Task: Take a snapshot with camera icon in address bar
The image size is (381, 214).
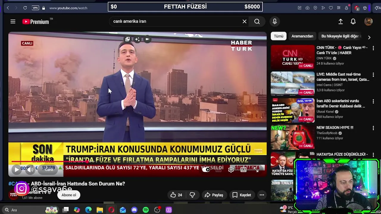Action: [307, 8]
